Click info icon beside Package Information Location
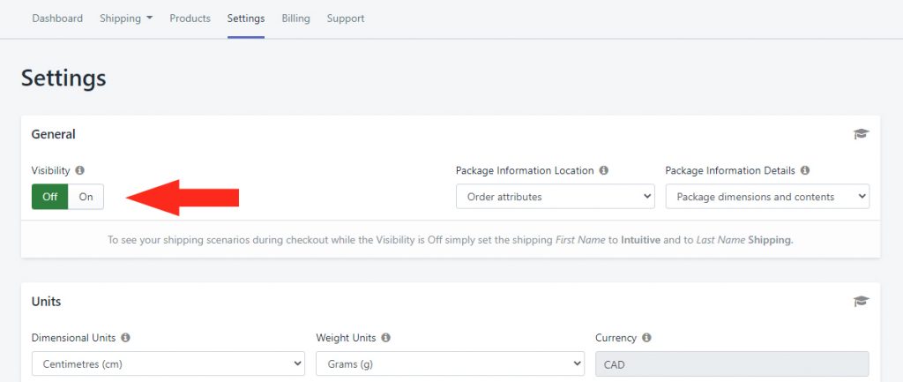903x382 pixels. [603, 170]
